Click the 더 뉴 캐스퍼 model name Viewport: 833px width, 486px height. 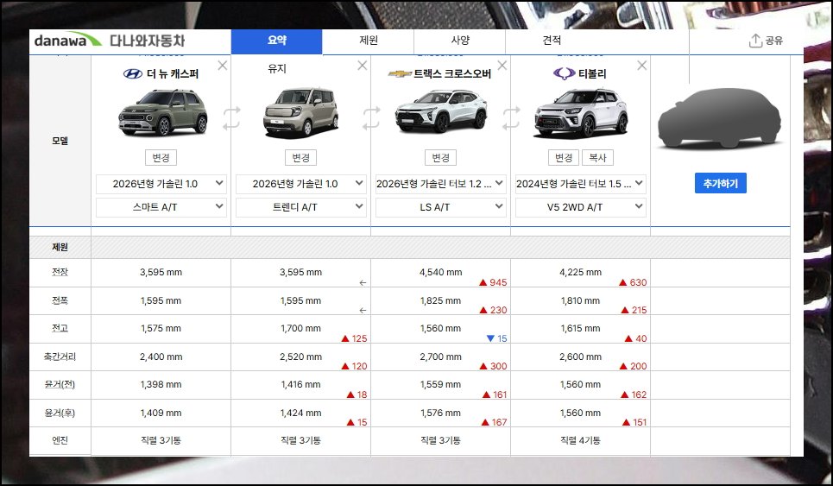coord(172,74)
